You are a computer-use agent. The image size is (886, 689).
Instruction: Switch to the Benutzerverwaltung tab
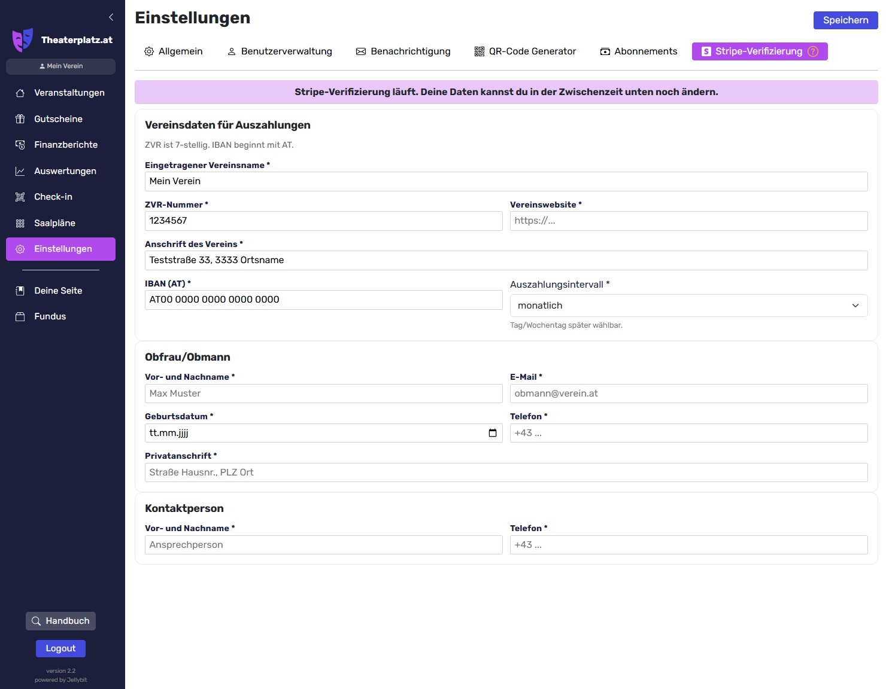[x=280, y=51]
